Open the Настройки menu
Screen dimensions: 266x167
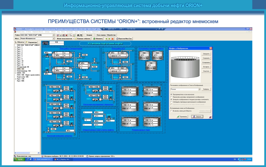[70, 32]
